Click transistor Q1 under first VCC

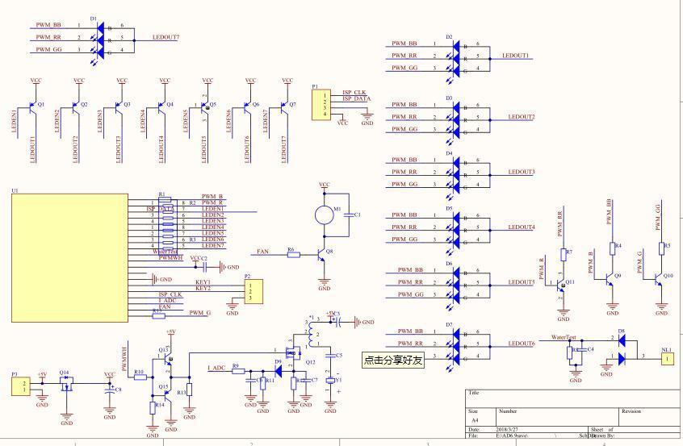pos(32,106)
